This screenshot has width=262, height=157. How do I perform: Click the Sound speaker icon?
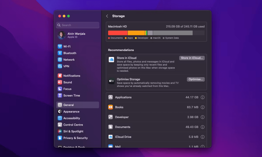point(60,82)
